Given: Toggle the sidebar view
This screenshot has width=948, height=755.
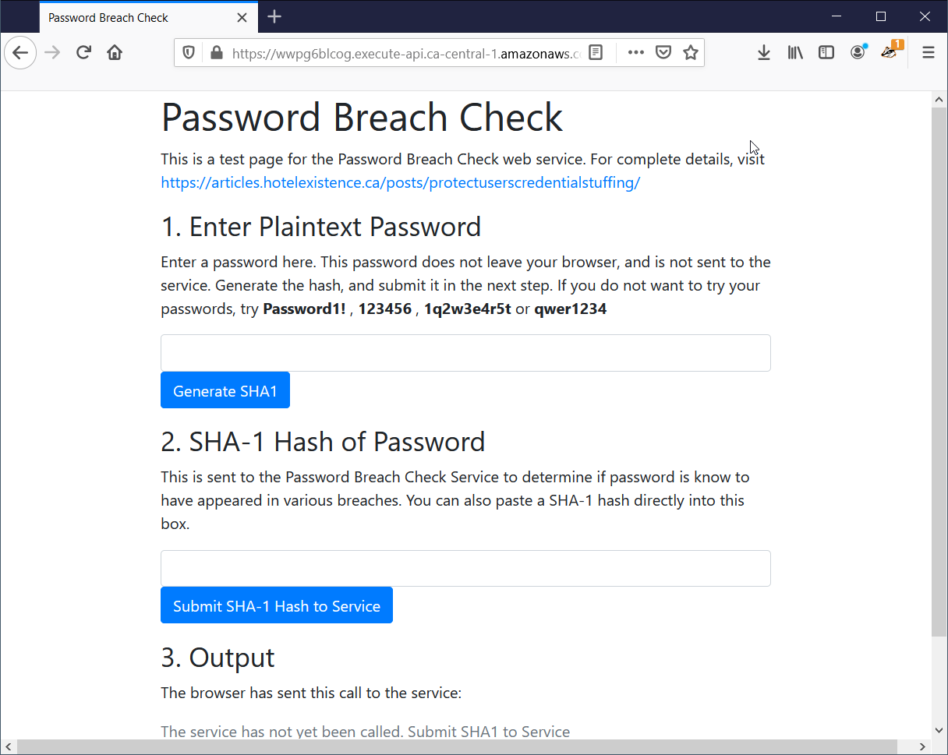Looking at the screenshot, I should [x=826, y=53].
